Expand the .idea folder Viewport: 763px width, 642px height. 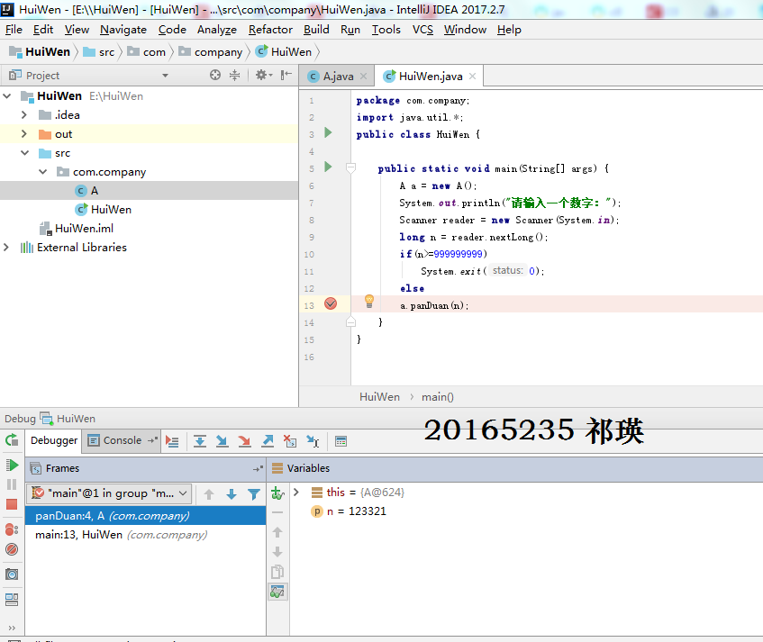pos(24,114)
